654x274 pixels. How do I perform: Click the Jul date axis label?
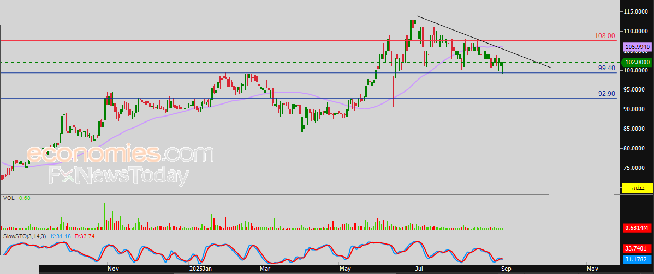(x=420, y=269)
